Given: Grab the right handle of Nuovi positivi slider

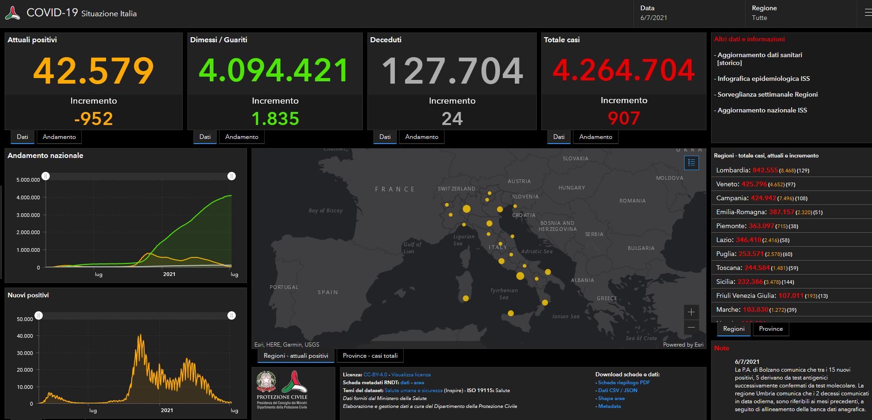Looking at the screenshot, I should [x=232, y=315].
